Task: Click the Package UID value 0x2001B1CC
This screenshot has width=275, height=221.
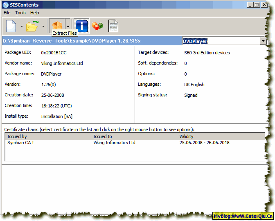Action: pos(54,53)
